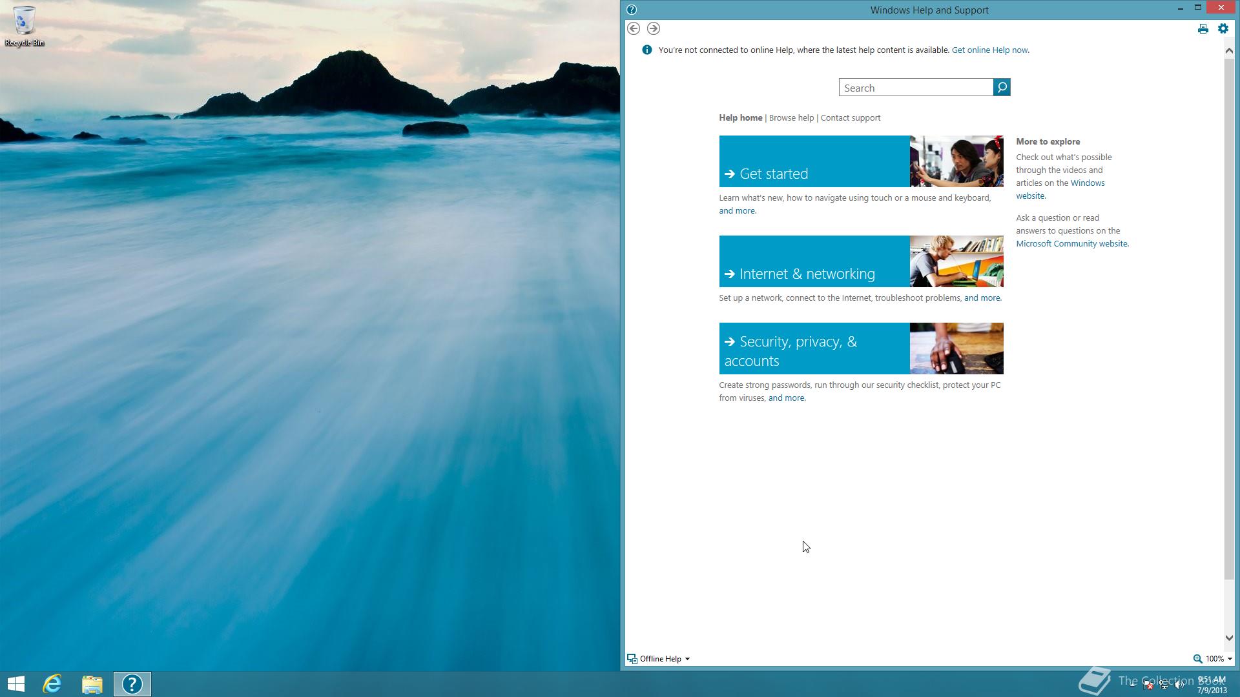Open the Microsoft Community website link
Screen dimensions: 1240x697
pos(1072,243)
